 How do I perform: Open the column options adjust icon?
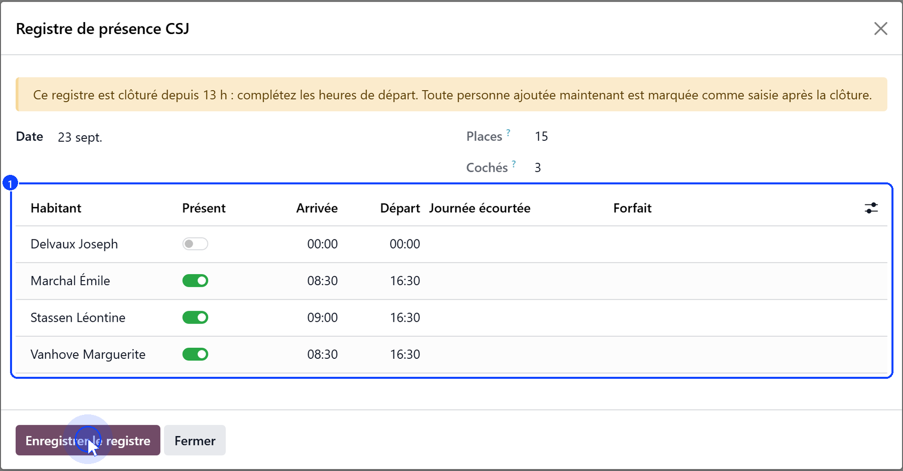(871, 208)
